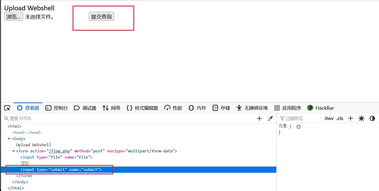
Task: Open the 存储 storage tab
Action: (221, 108)
